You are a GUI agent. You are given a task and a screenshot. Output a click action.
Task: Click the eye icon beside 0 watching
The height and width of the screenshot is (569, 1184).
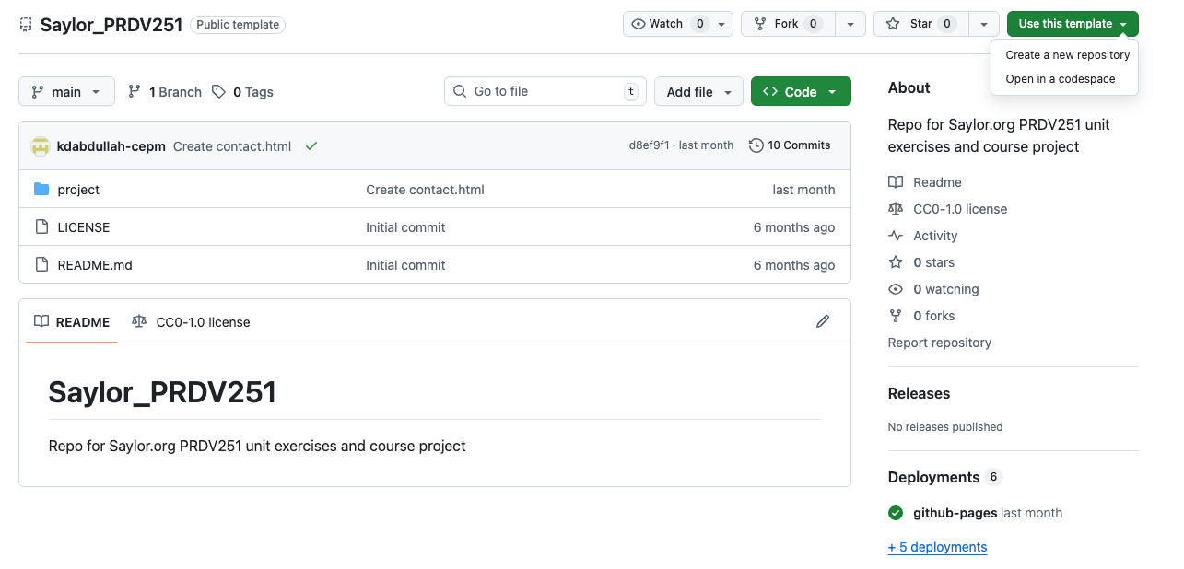point(896,289)
